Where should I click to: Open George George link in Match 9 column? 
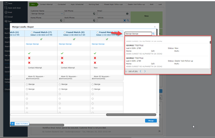tap(98, 44)
